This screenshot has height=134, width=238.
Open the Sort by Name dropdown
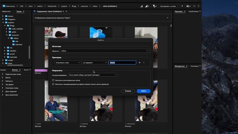(169, 6)
